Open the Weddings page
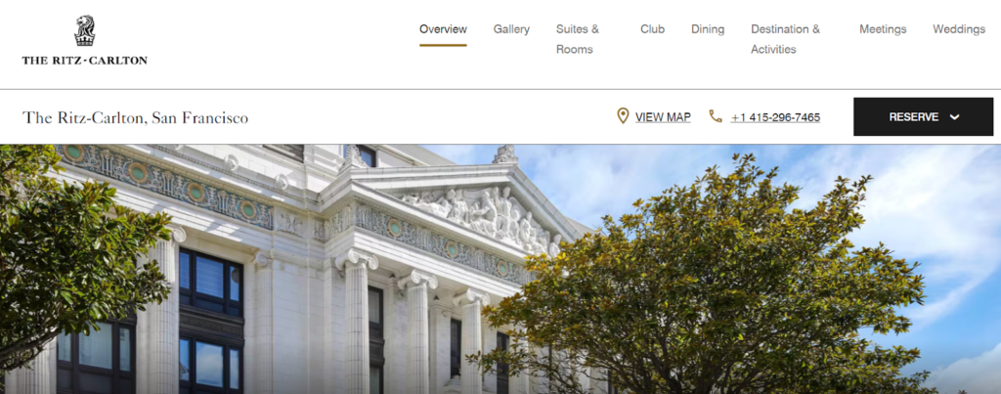Image resolution: width=1001 pixels, height=394 pixels. pyautogui.click(x=959, y=28)
